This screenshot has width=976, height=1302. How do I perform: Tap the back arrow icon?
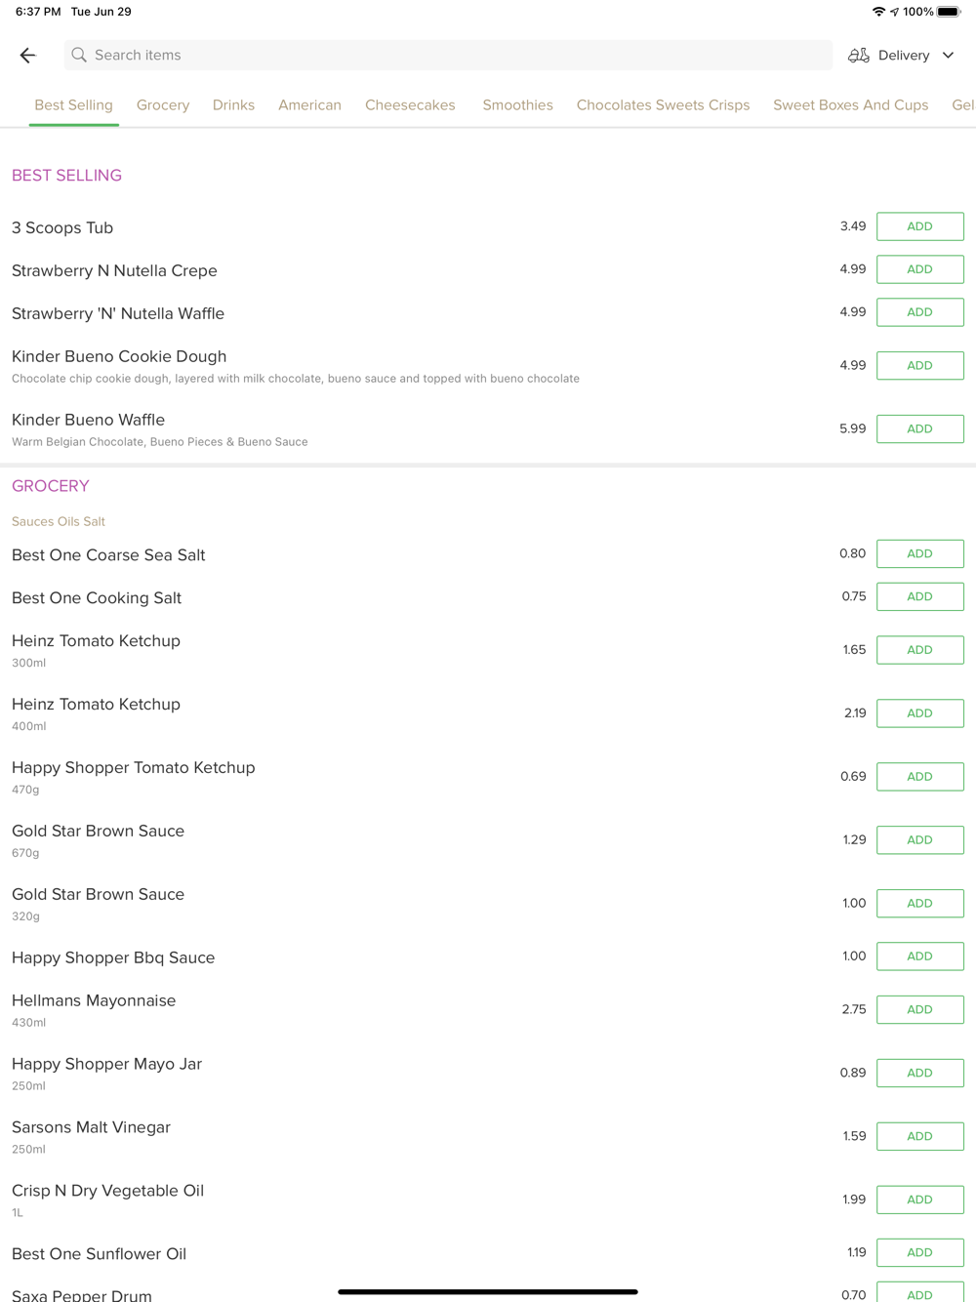(27, 56)
